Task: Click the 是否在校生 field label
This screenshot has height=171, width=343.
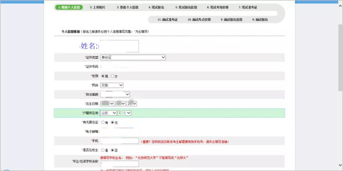Action: point(91,150)
